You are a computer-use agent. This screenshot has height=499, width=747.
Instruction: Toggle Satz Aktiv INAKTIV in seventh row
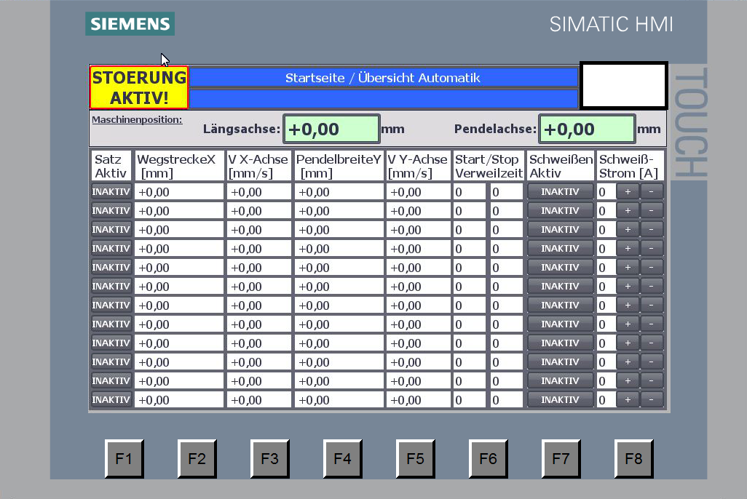click(111, 305)
